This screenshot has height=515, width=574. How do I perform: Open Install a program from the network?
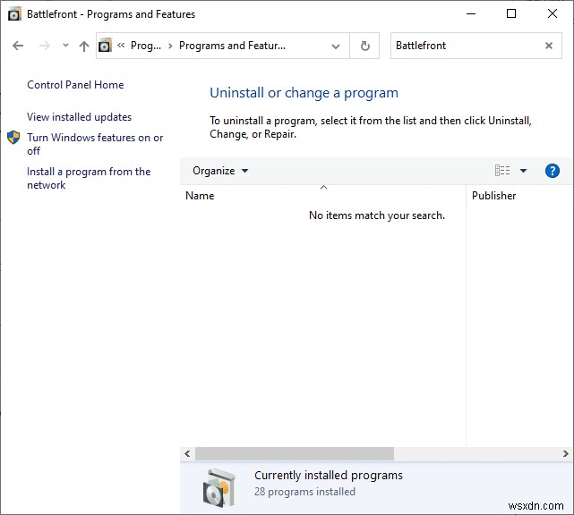point(89,178)
